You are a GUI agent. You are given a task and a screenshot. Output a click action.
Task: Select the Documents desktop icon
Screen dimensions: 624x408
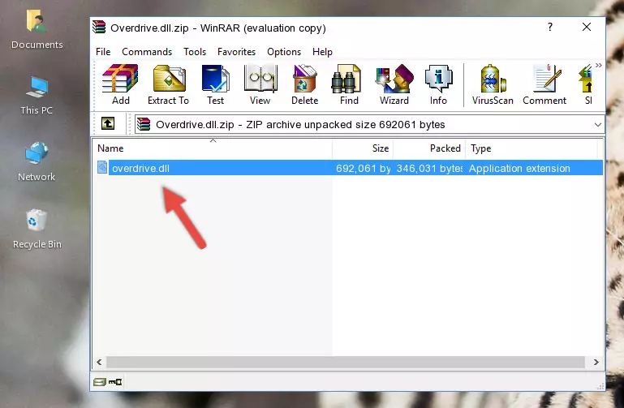(x=37, y=30)
